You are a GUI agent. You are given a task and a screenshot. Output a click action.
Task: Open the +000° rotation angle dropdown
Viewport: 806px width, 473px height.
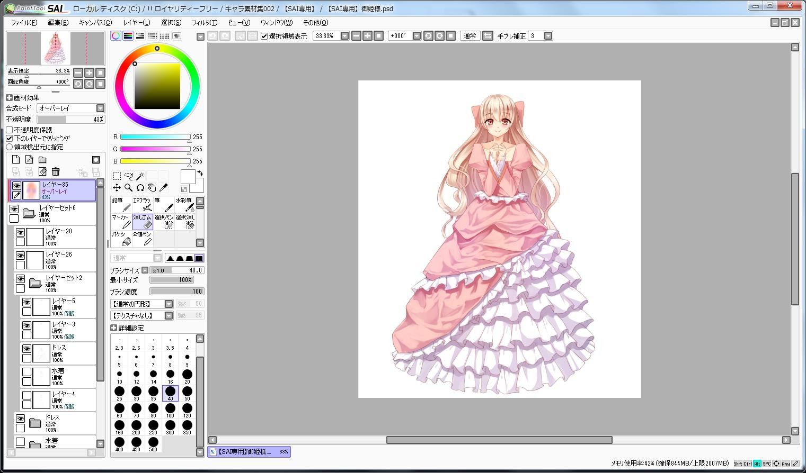coord(417,36)
